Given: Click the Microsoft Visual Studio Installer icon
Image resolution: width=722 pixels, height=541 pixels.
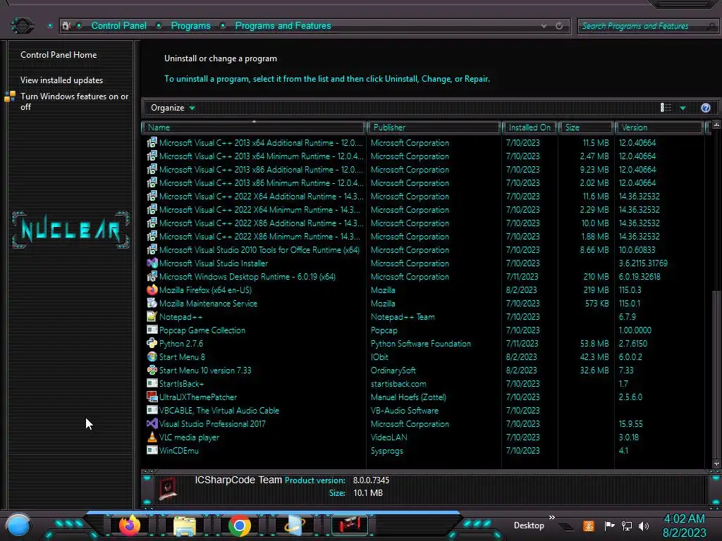Looking at the screenshot, I should point(152,263).
